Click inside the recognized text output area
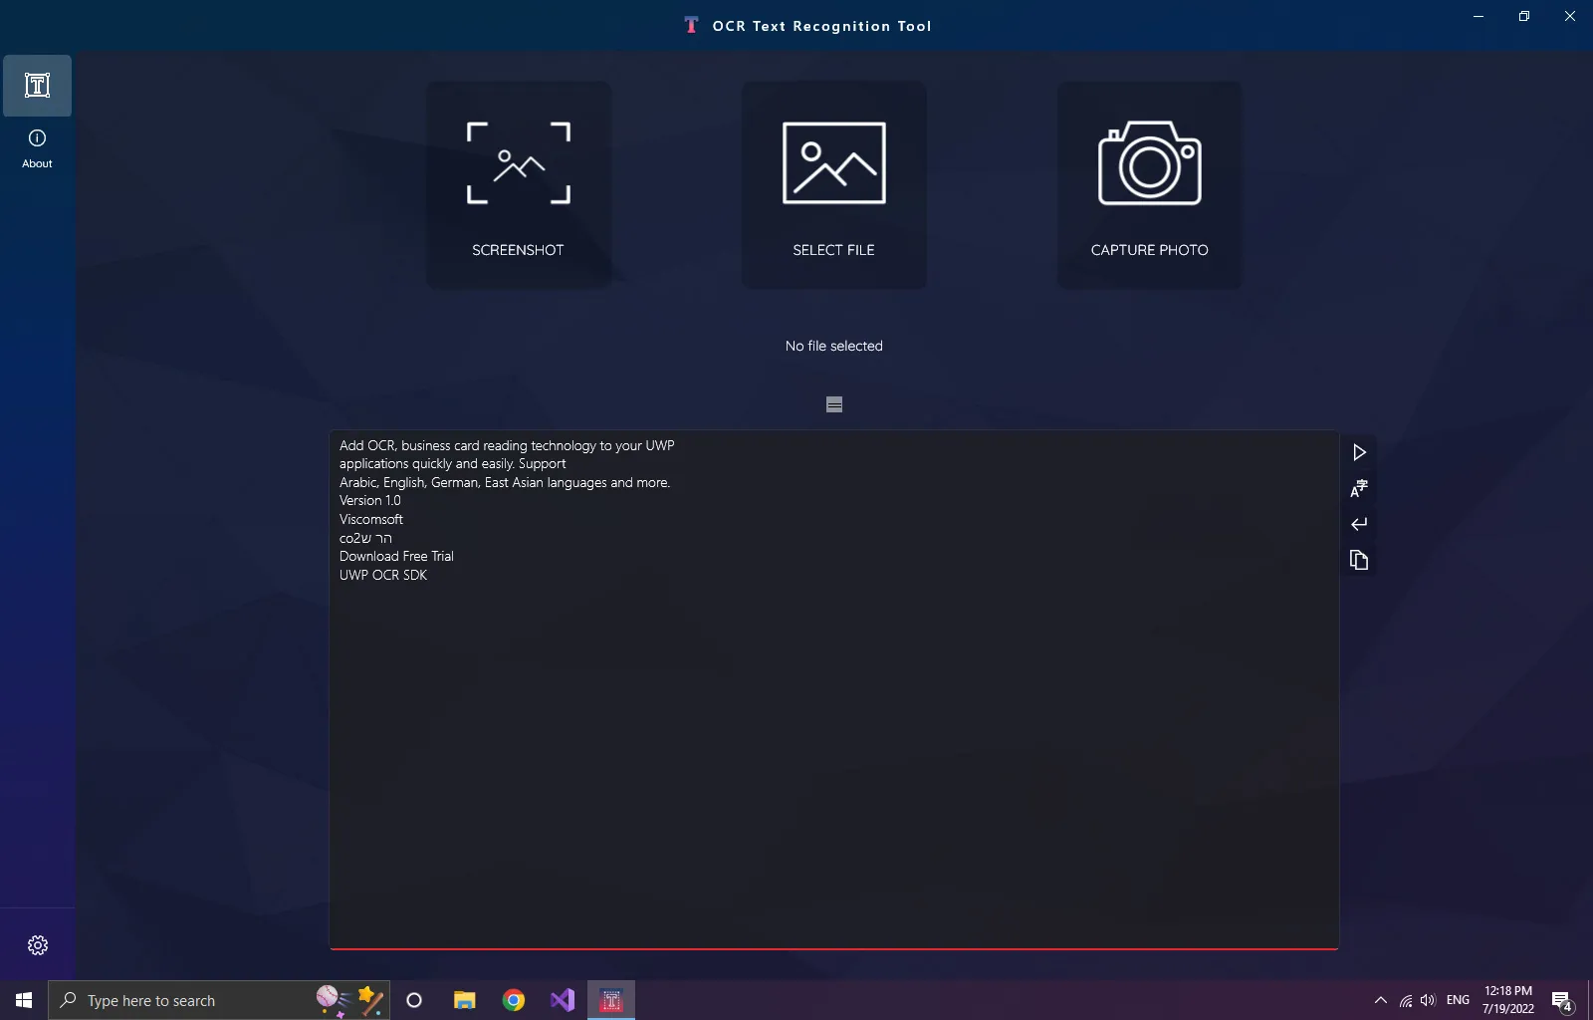The image size is (1593, 1020). point(833,747)
